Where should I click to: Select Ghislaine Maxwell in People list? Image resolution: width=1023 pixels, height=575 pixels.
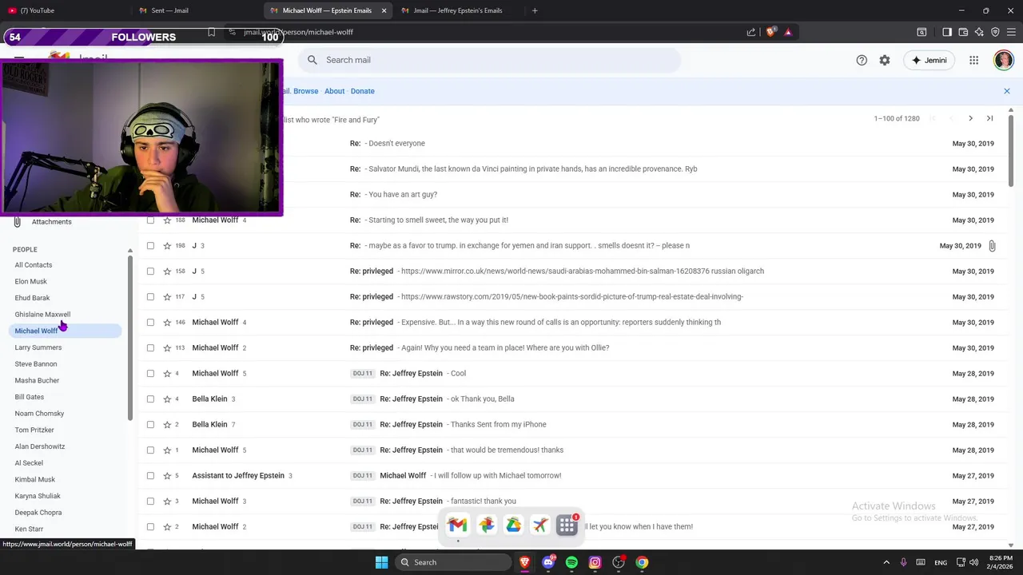point(42,314)
